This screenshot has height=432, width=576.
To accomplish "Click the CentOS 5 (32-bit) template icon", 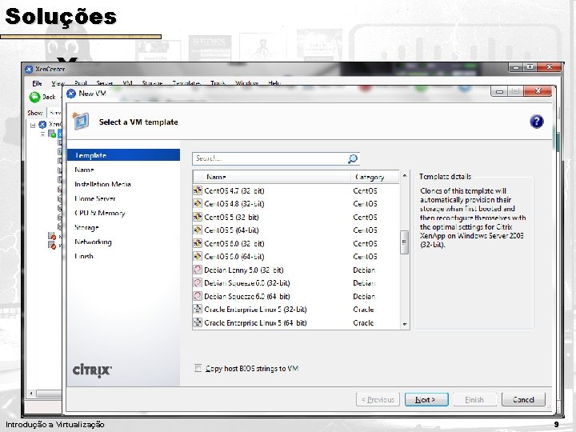I will [198, 217].
